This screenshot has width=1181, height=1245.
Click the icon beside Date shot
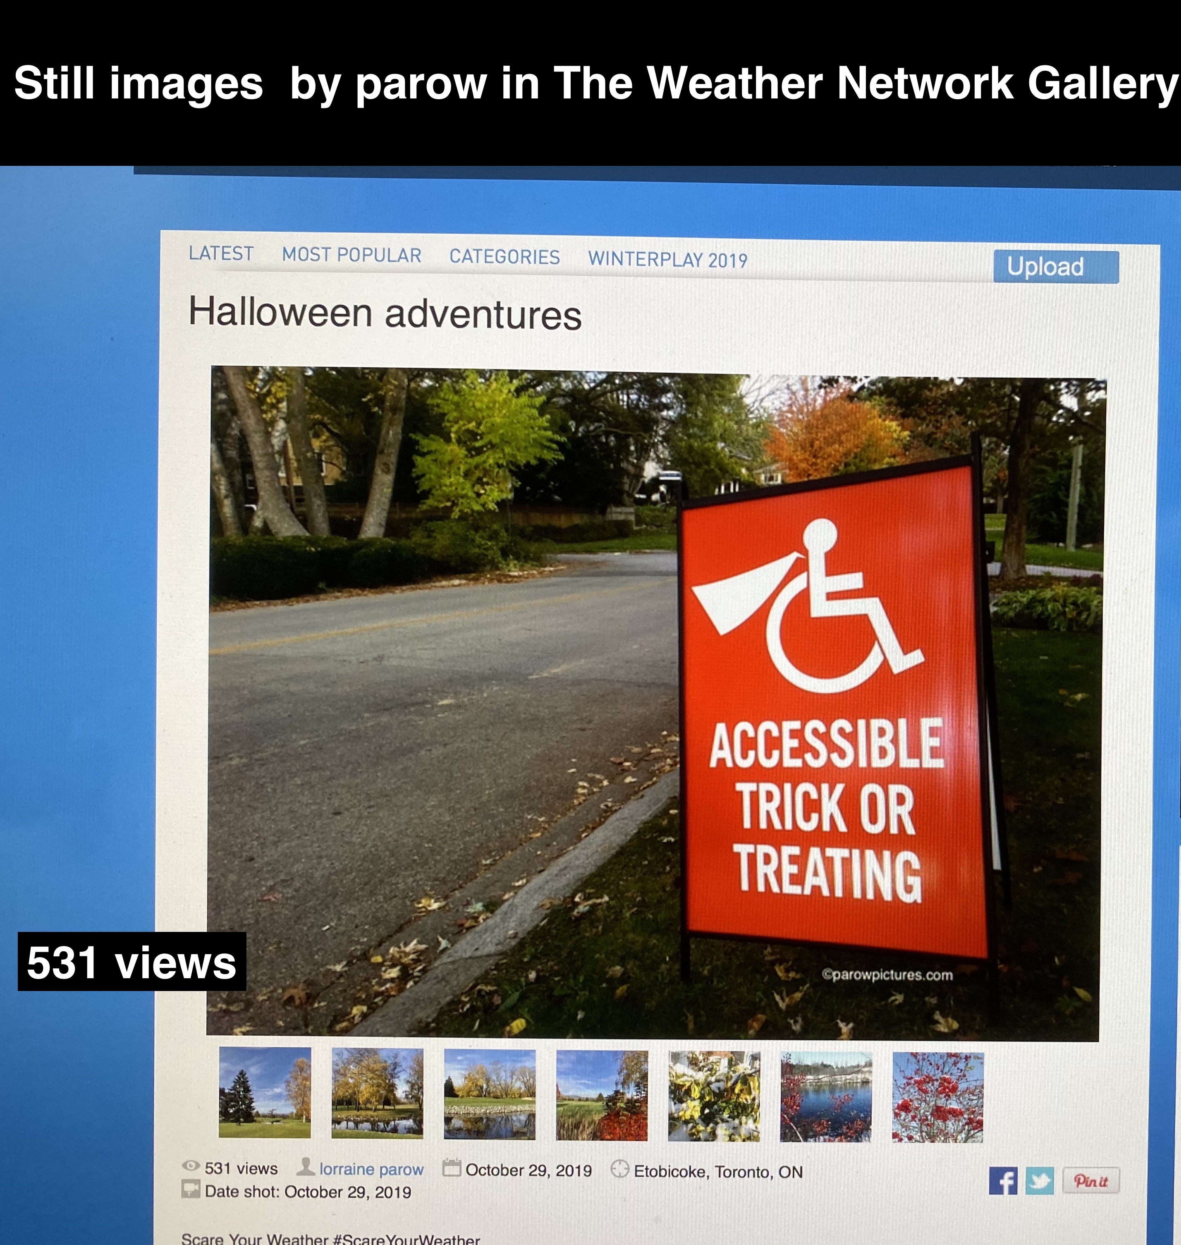click(191, 1189)
